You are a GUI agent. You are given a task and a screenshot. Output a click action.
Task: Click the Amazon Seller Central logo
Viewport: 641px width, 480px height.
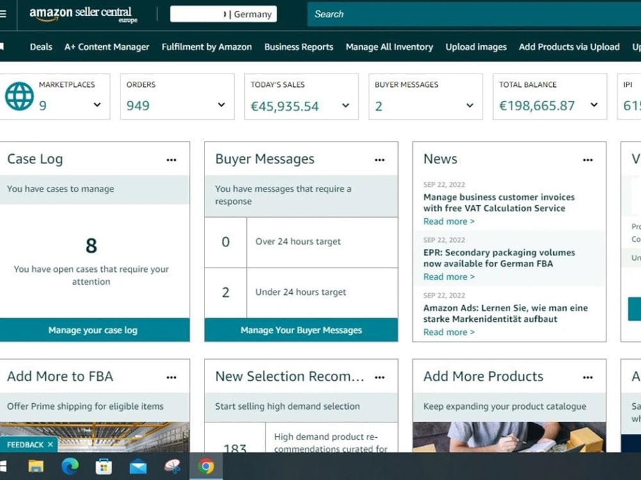83,14
